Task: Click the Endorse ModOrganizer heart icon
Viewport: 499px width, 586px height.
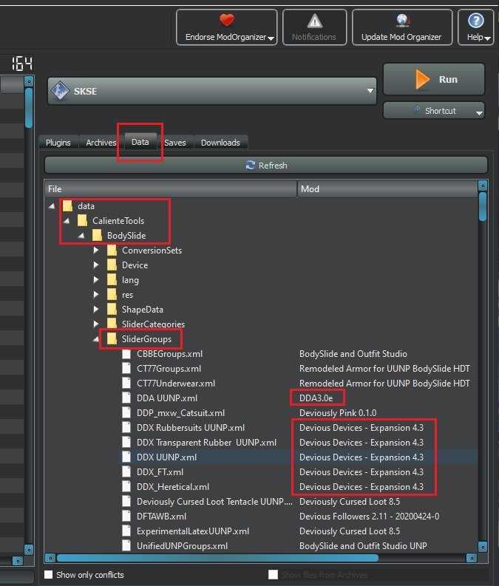Action: point(226,20)
